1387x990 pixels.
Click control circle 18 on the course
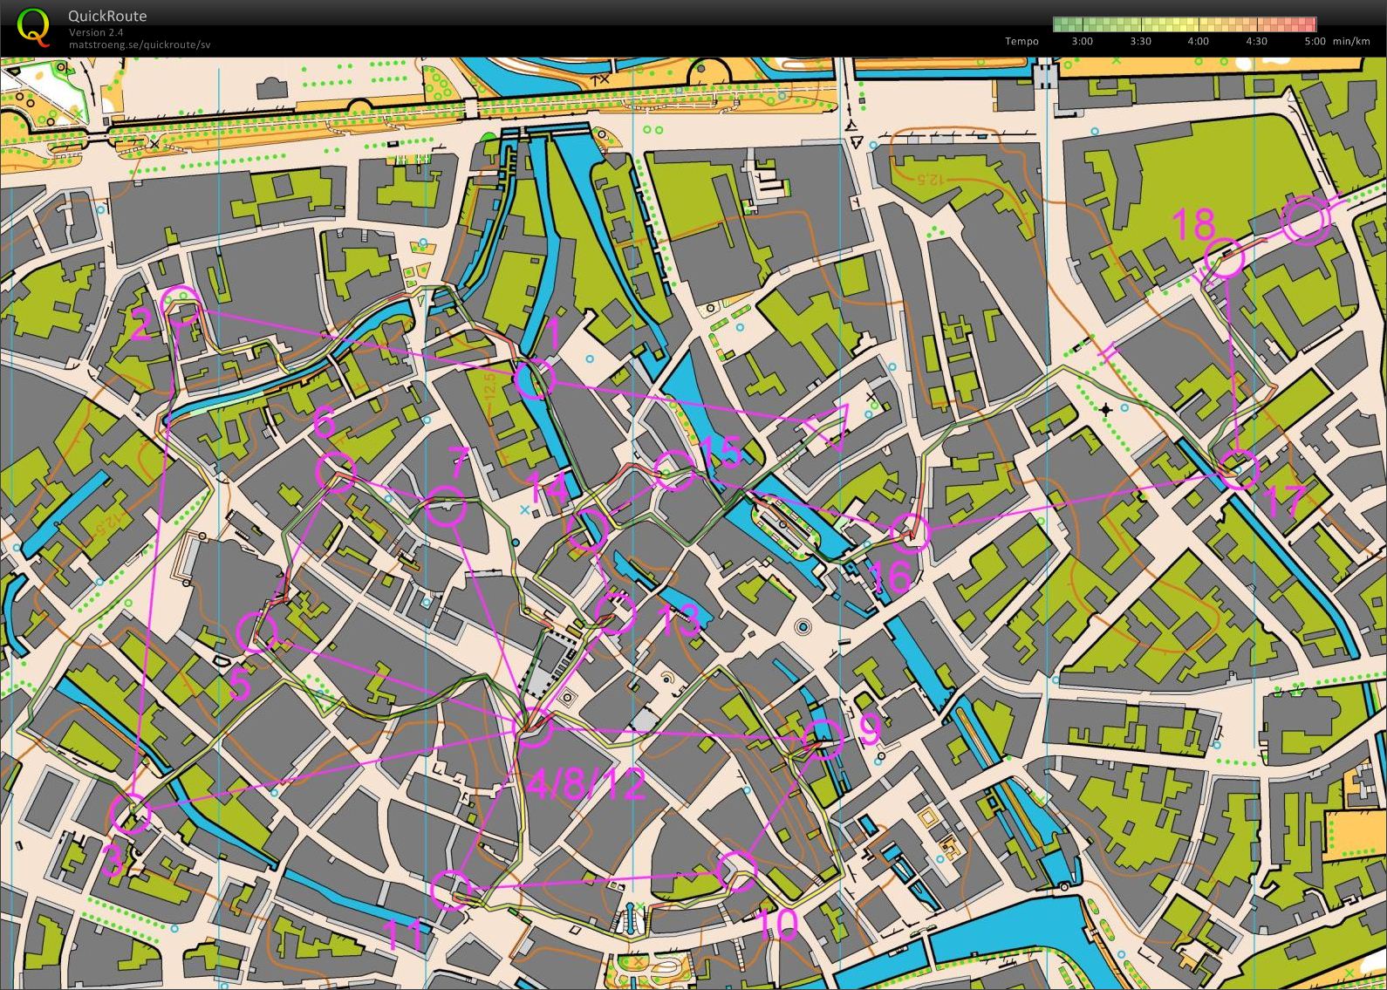click(x=1225, y=258)
